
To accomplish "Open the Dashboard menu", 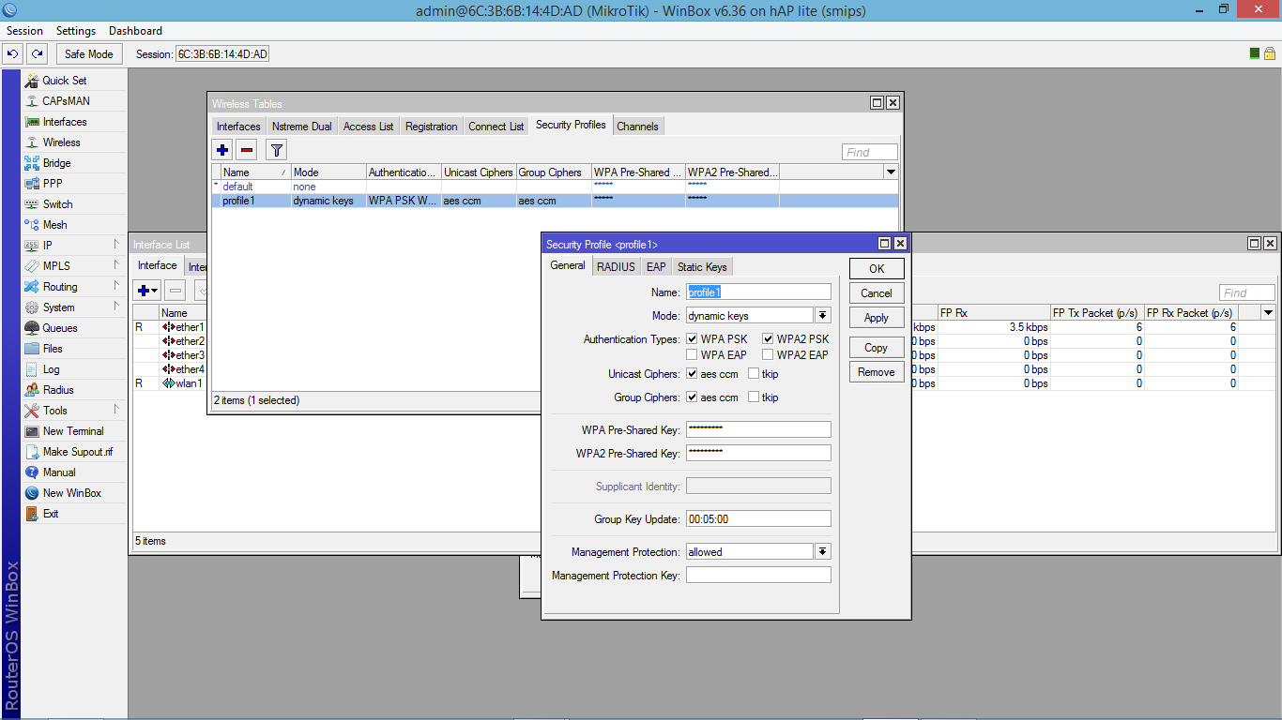I will [135, 31].
